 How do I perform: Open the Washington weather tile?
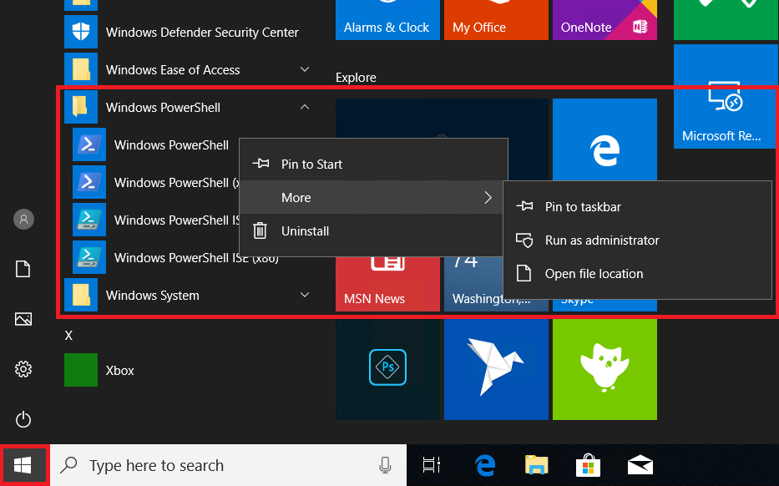(x=473, y=284)
